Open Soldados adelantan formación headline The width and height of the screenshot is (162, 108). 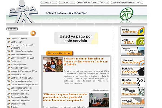coord(86,62)
